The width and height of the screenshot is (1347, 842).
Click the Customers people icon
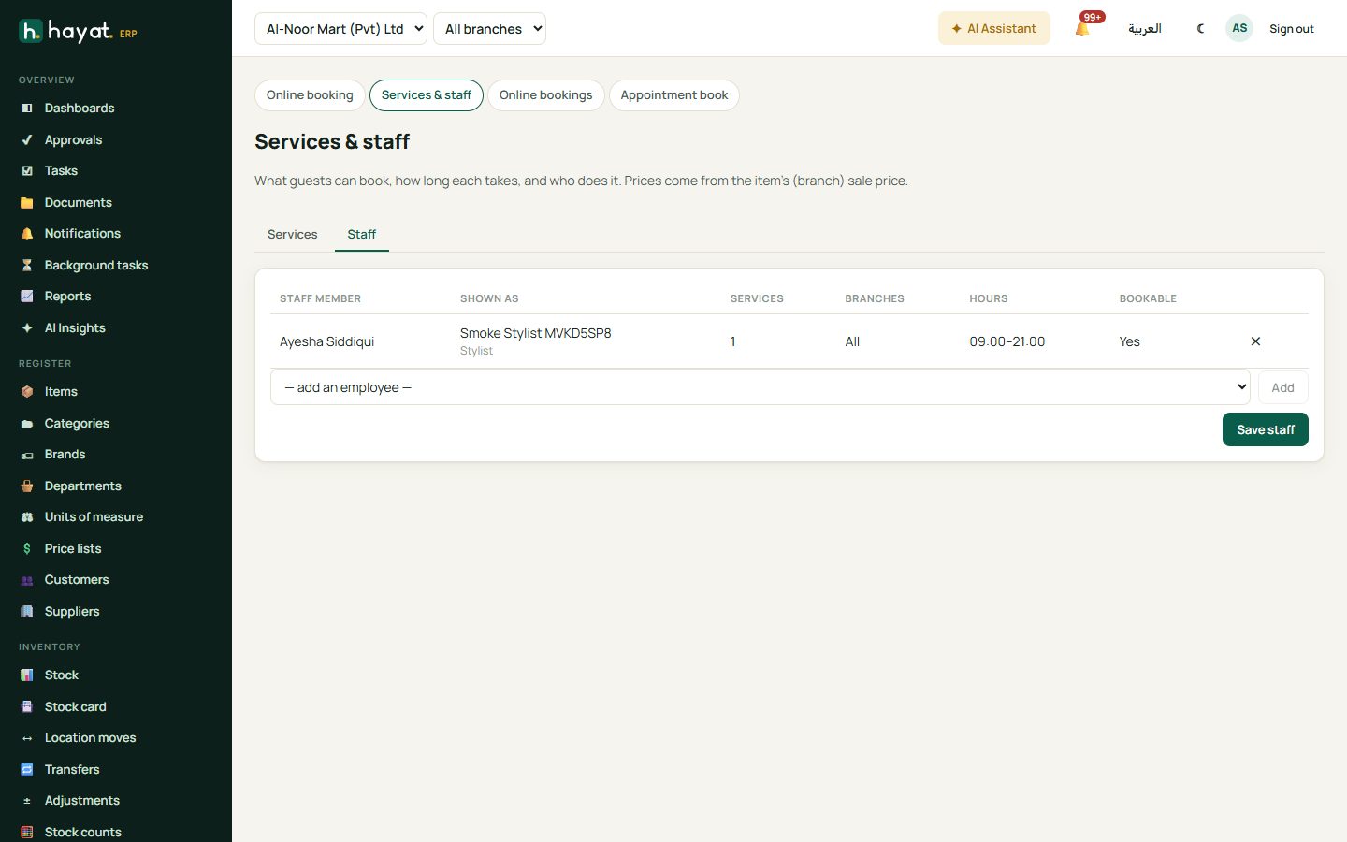point(27,580)
